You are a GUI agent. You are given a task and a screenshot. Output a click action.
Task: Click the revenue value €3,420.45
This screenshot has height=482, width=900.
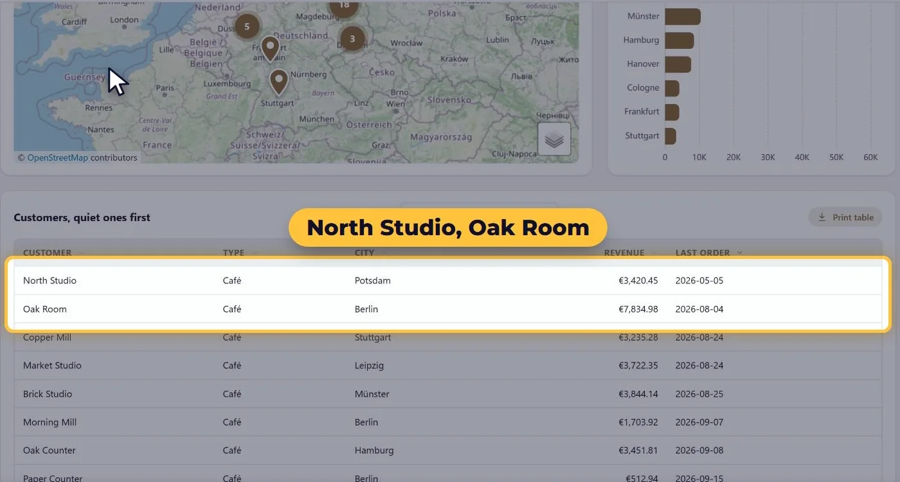pos(638,281)
